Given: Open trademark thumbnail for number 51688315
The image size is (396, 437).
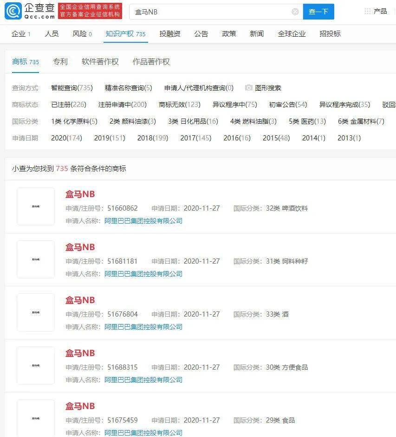Looking at the screenshot, I should pos(36,365).
